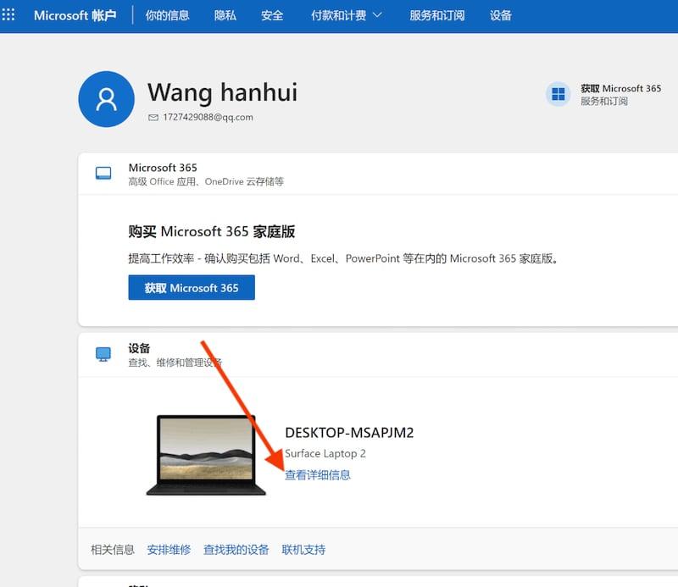Click the Surface Laptop 2 model text
This screenshot has height=587, width=678.
325,453
